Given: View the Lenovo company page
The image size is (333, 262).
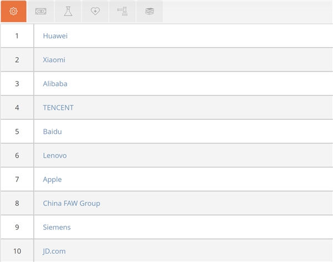Looking at the screenshot, I should (x=55, y=155).
